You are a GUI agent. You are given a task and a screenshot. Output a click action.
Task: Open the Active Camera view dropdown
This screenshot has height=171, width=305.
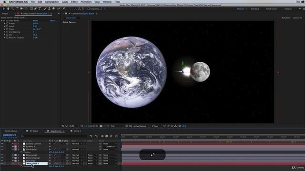pos(141,126)
